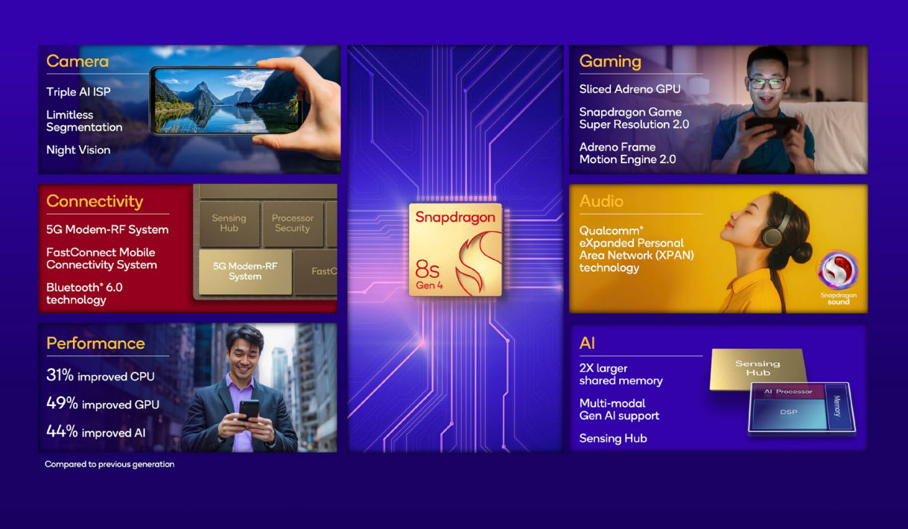Click the Memory block in AI diagram
Image resolution: width=908 pixels, height=529 pixels.
pos(837,407)
